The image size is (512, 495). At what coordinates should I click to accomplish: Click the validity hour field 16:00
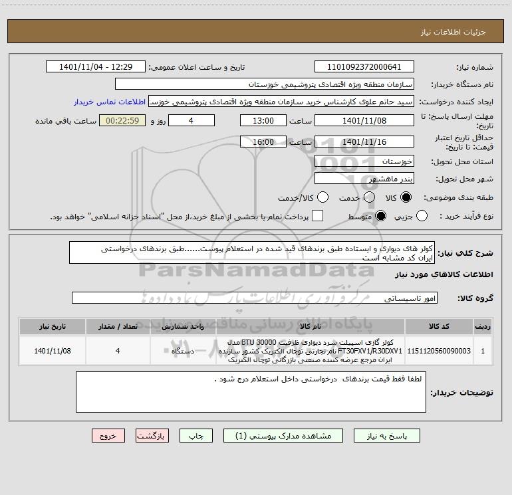point(263,142)
